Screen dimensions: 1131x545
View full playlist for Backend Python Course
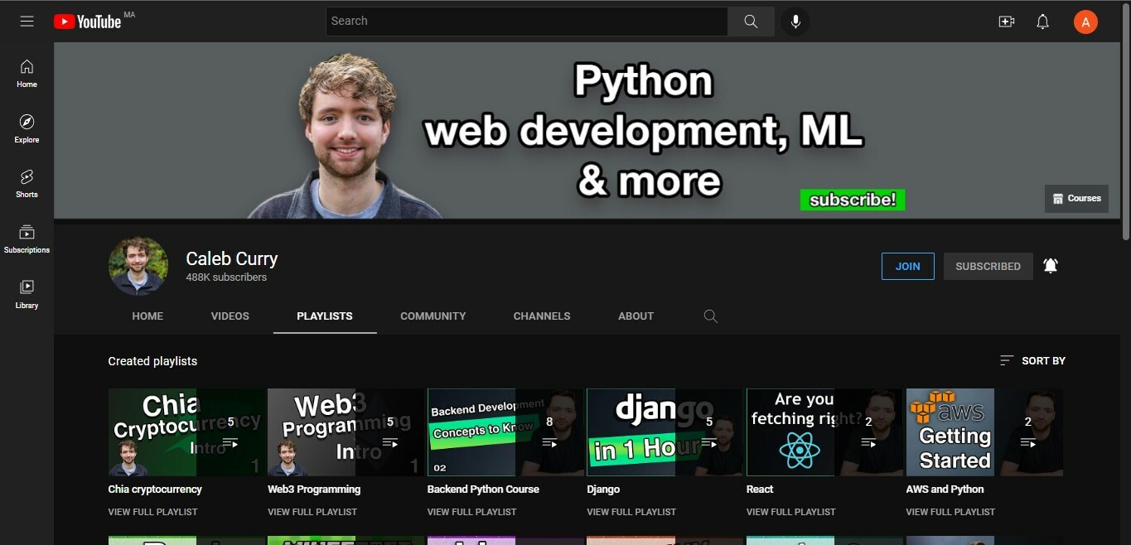(x=472, y=512)
